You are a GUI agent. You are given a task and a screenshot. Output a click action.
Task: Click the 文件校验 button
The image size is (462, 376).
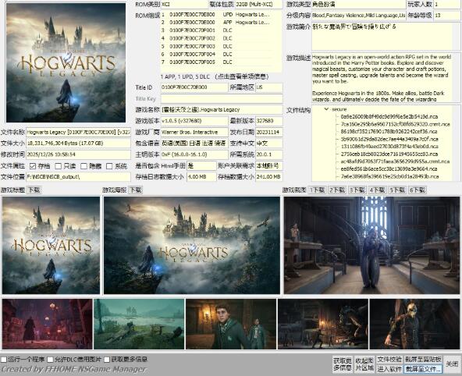coord(389,360)
